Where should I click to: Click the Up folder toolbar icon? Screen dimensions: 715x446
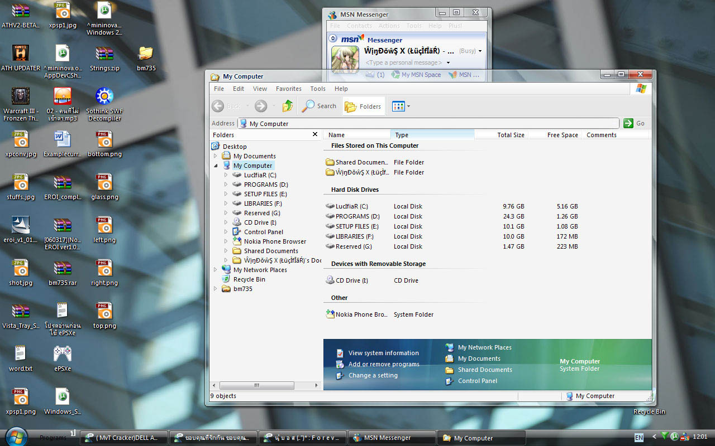click(288, 106)
